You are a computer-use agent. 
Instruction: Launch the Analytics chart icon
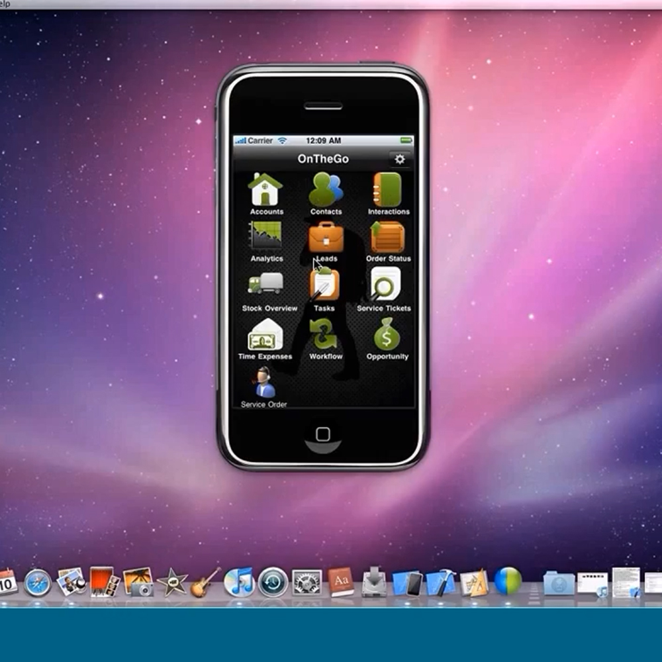pos(265,235)
